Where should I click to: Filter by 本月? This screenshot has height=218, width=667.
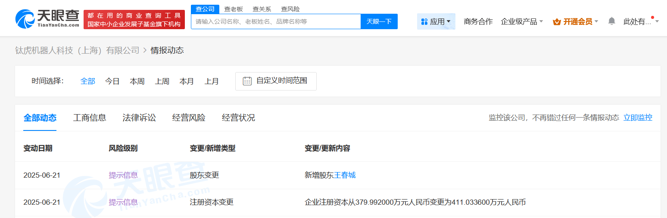coord(187,81)
